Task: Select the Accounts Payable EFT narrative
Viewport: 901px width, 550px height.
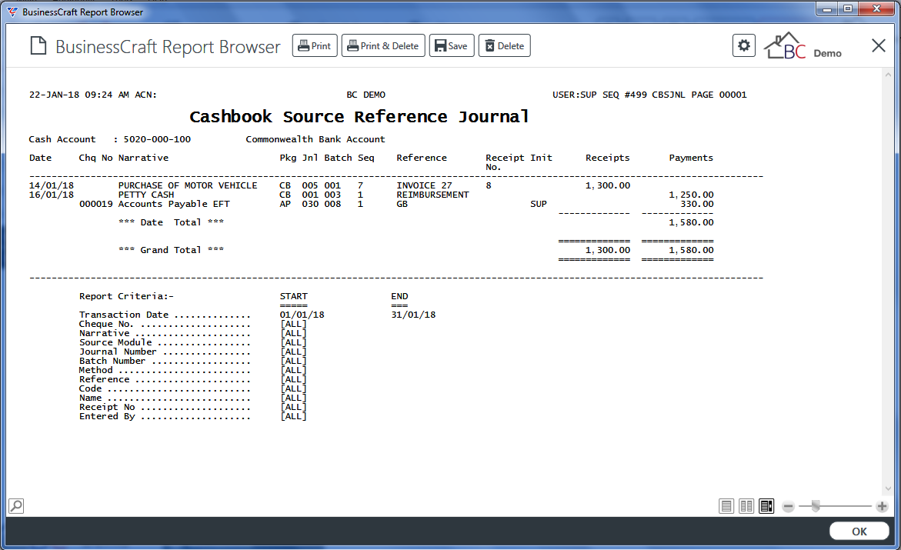Action: pos(174,204)
